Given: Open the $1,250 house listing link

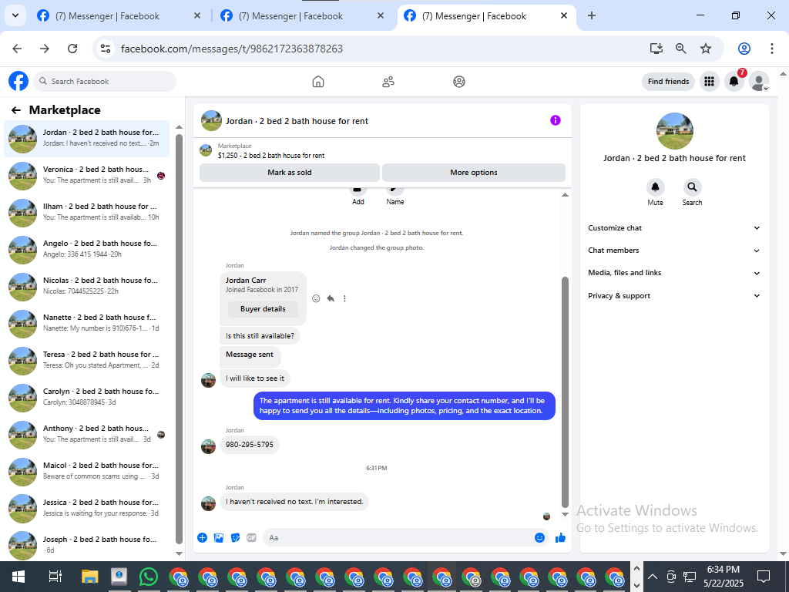Looking at the screenshot, I should click(x=271, y=156).
